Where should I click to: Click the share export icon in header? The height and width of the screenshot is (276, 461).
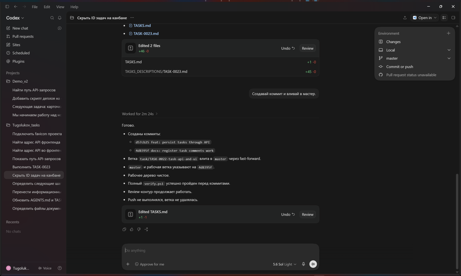point(405,18)
